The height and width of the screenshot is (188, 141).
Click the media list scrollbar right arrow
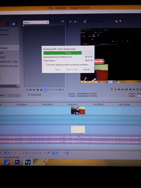point(18,86)
